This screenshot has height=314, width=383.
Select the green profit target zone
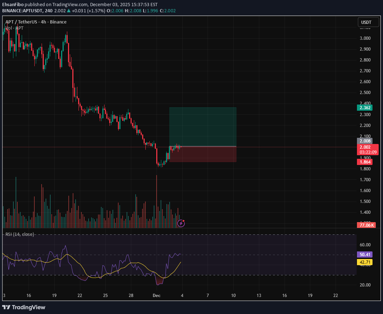point(203,127)
